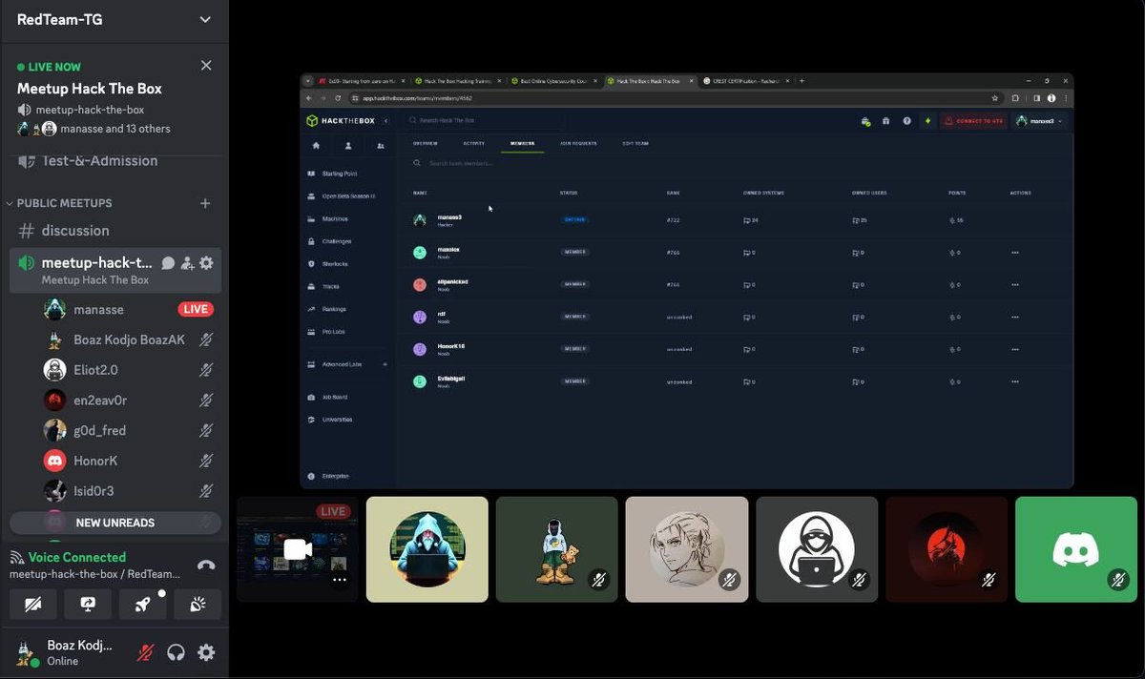Turn on camera in the voice panel

(33, 604)
